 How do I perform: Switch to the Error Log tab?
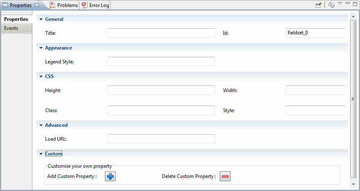(96, 5)
